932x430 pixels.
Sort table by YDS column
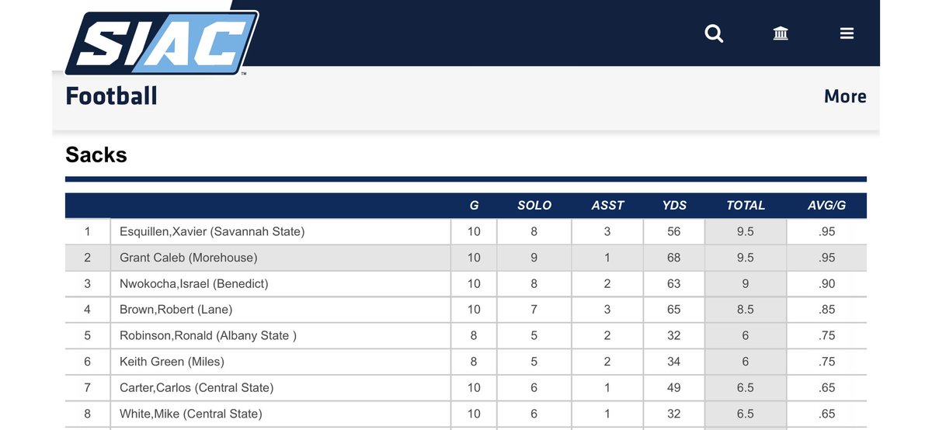point(673,206)
